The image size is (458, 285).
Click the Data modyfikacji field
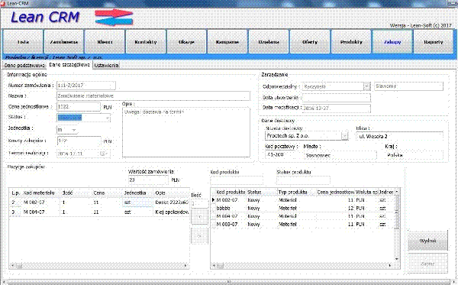[x=337, y=108]
